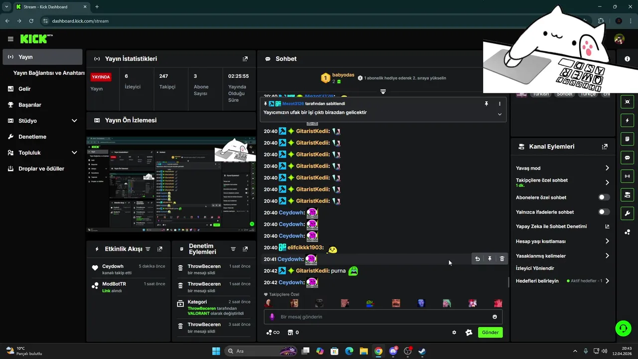Click the info icon on right sidebar

pos(627,59)
